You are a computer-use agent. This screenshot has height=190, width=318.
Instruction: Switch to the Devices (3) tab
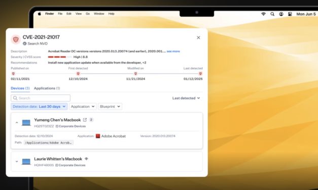tap(20, 88)
